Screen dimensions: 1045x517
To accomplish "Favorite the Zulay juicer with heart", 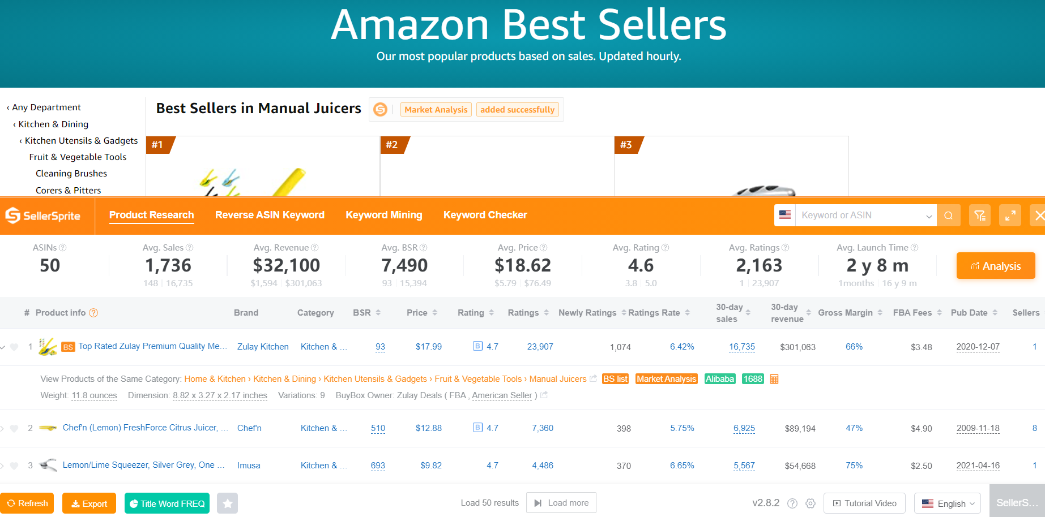I will click(15, 347).
